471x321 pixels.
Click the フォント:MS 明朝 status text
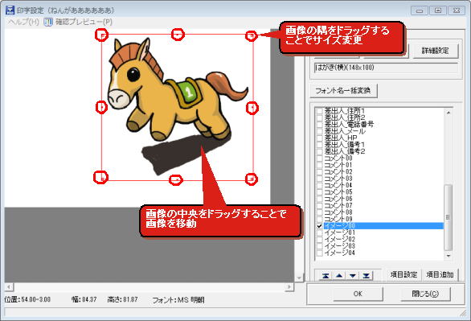point(178,299)
